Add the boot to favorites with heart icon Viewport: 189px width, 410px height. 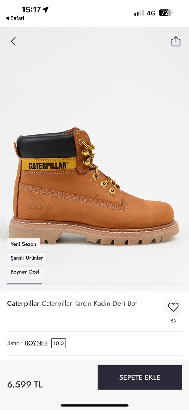tap(173, 307)
